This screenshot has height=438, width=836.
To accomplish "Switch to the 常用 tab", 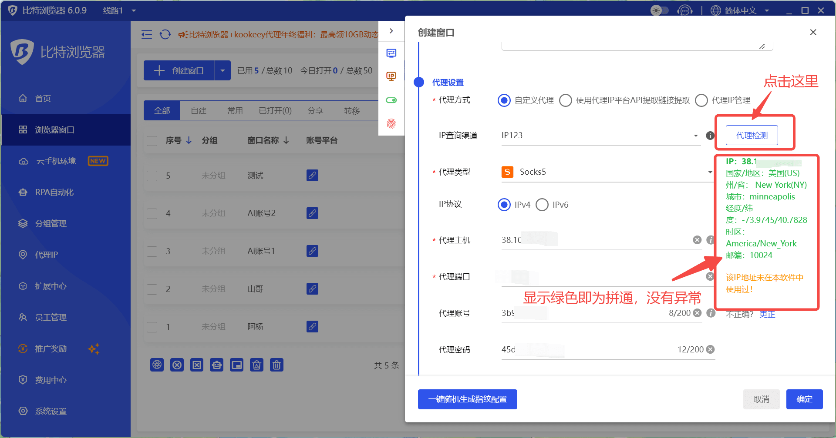I will [x=235, y=111].
